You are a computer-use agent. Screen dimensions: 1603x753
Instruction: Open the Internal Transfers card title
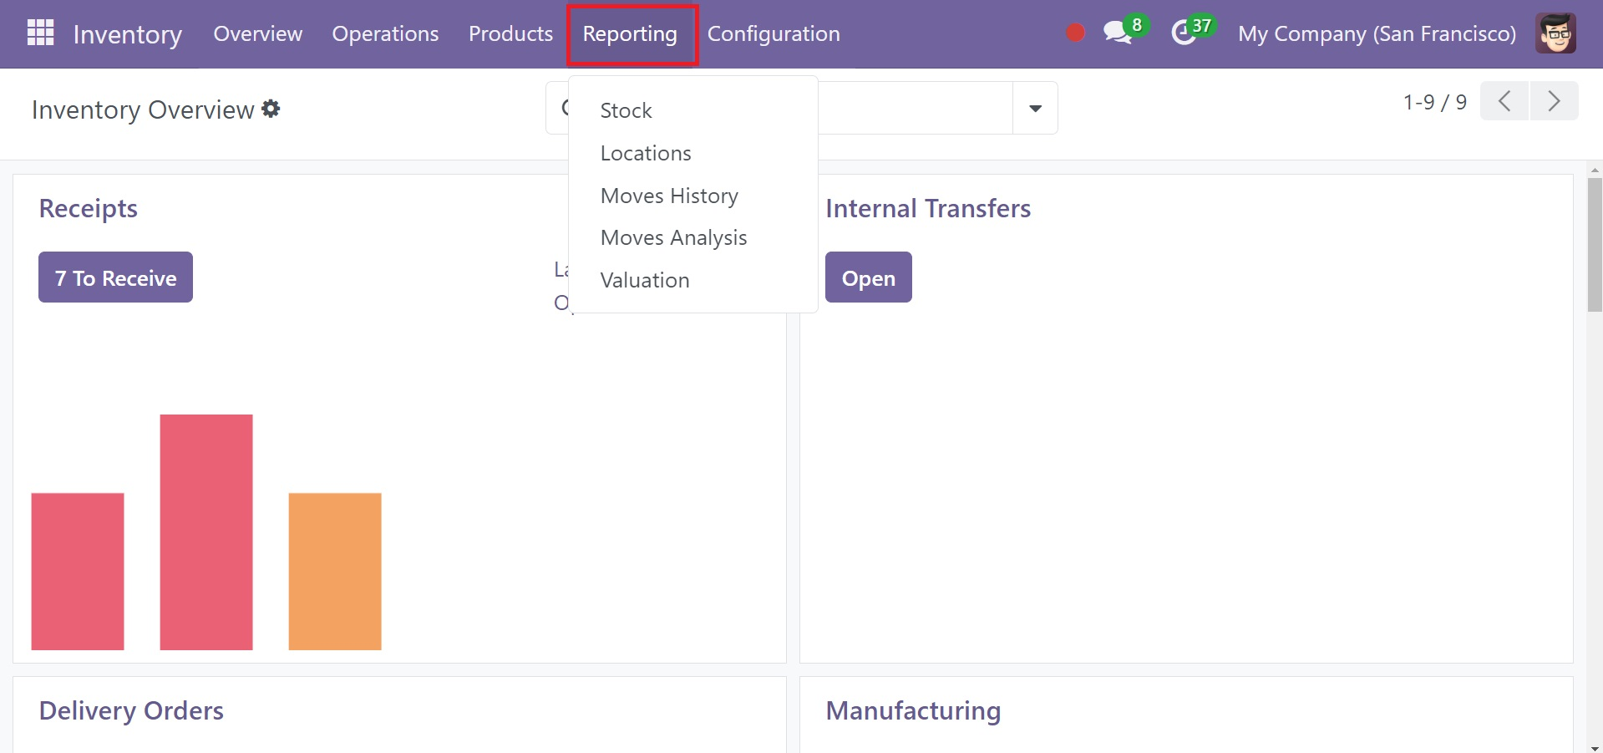point(928,208)
